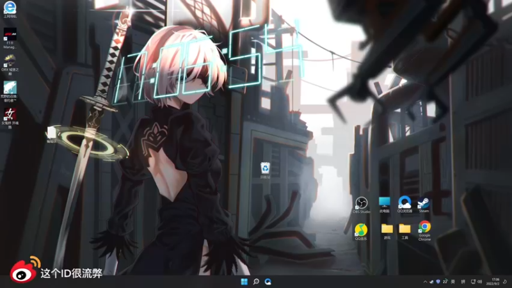This screenshot has width=512, height=288.
Task: Launch the QQ浏览器 desktop shortcut
Action: (404, 204)
